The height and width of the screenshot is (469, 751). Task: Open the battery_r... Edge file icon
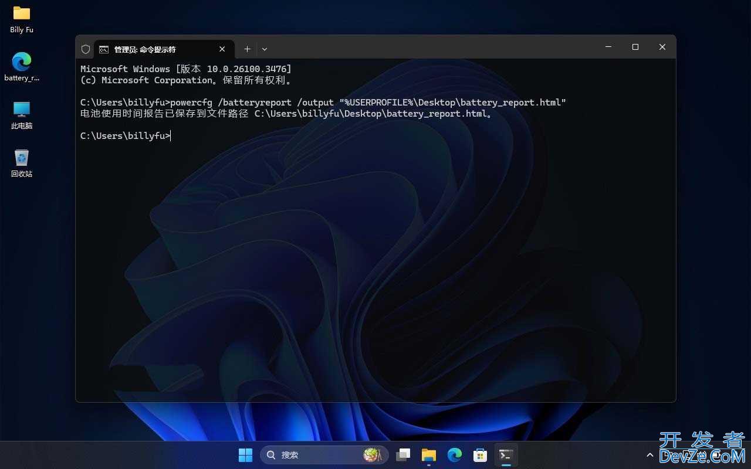click(x=22, y=67)
